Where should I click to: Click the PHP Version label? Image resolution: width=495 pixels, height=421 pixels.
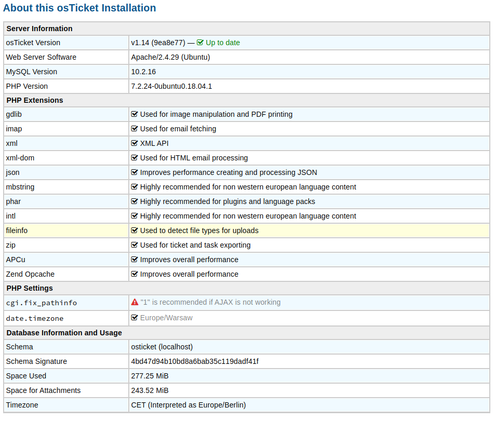tap(27, 86)
